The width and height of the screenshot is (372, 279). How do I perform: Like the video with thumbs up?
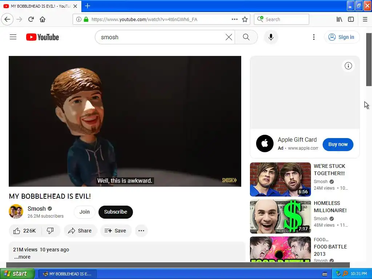(25, 231)
